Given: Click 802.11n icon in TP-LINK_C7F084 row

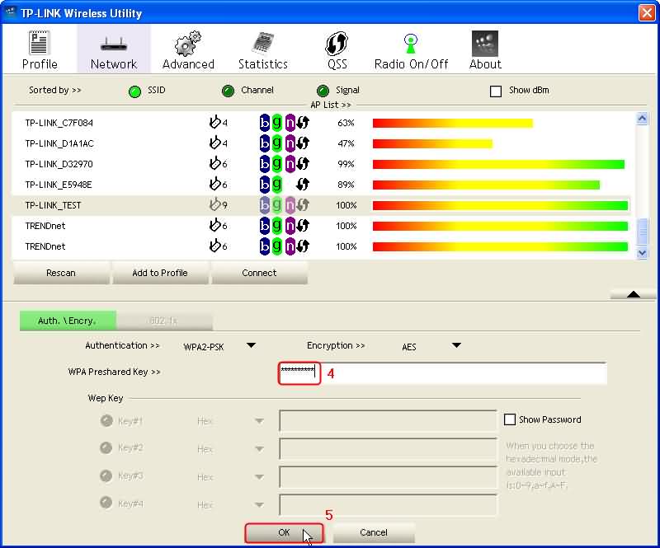Looking at the screenshot, I should 290,123.
